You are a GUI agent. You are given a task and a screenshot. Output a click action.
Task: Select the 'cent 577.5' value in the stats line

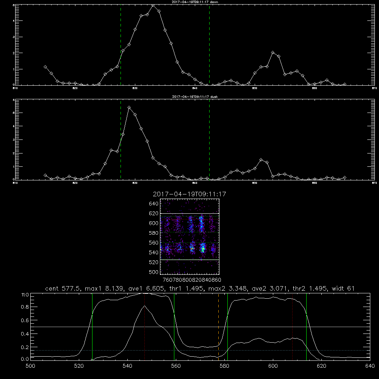(x=63, y=288)
